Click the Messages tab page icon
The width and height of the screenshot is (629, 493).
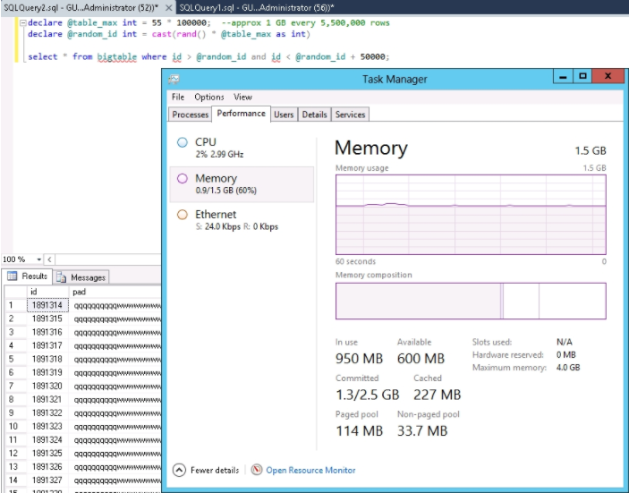pyautogui.click(x=62, y=277)
